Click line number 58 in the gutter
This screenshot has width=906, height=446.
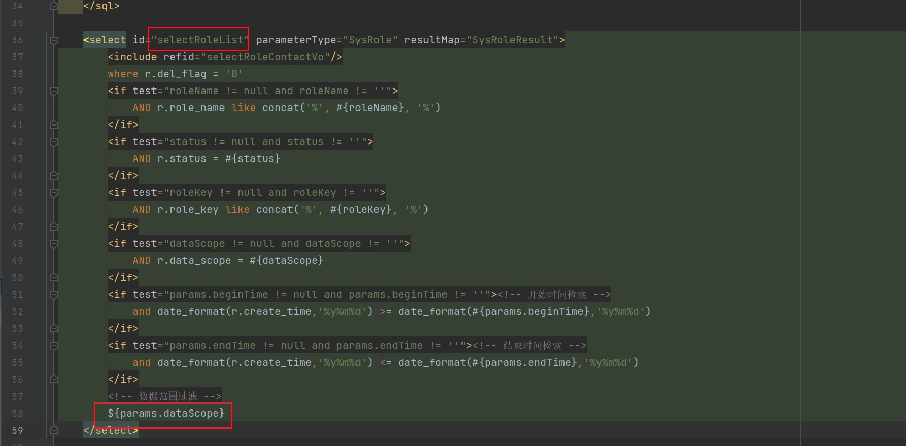point(18,414)
